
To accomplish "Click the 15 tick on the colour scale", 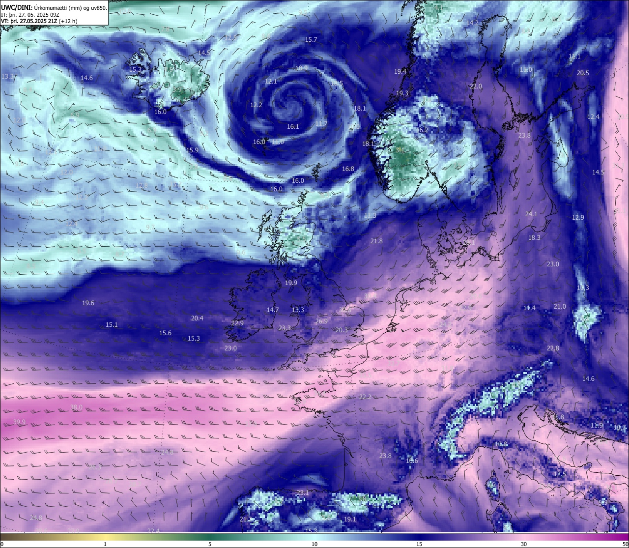I will [x=419, y=544].
